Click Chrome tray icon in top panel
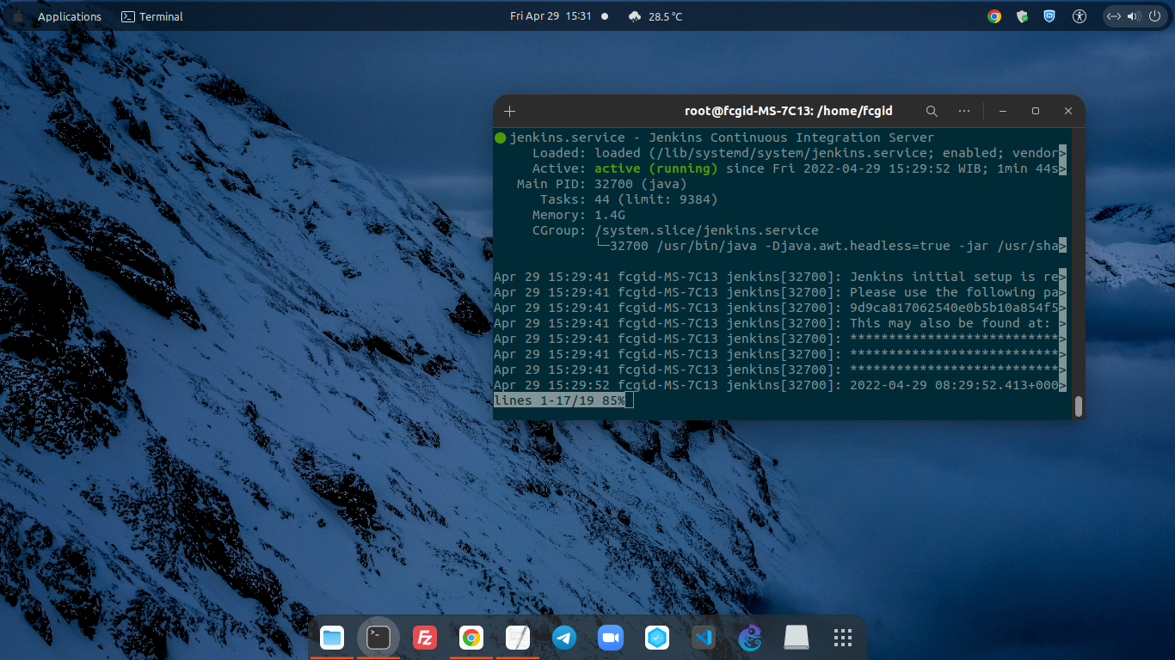 [x=994, y=16]
